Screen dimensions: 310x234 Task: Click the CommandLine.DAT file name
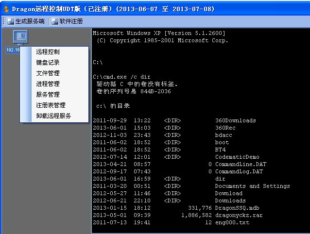[241, 164]
